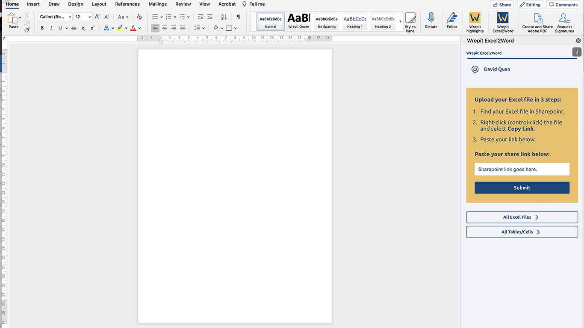
Task: Apply the red font color
Action: click(x=133, y=28)
